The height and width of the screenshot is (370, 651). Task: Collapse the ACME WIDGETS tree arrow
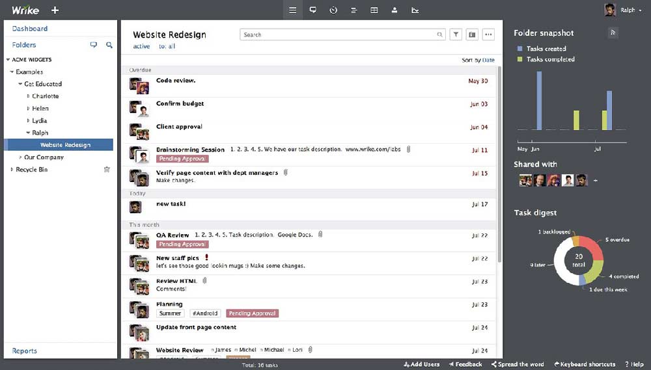[8, 59]
